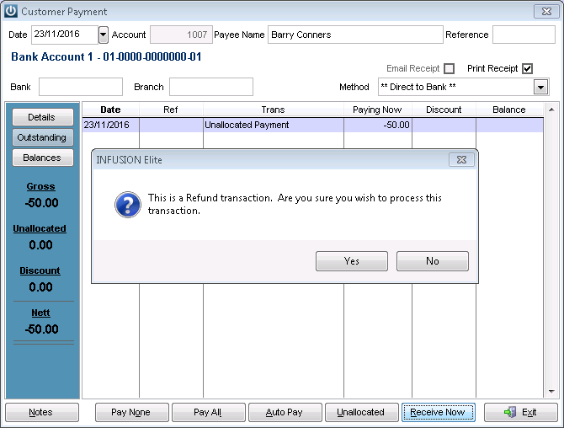Click the grid scrollbar up arrow

551,110
